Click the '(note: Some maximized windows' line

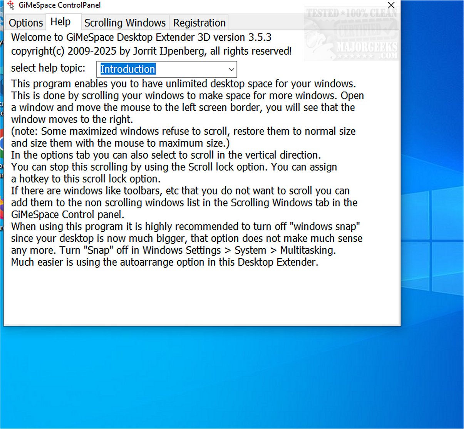tap(183, 131)
